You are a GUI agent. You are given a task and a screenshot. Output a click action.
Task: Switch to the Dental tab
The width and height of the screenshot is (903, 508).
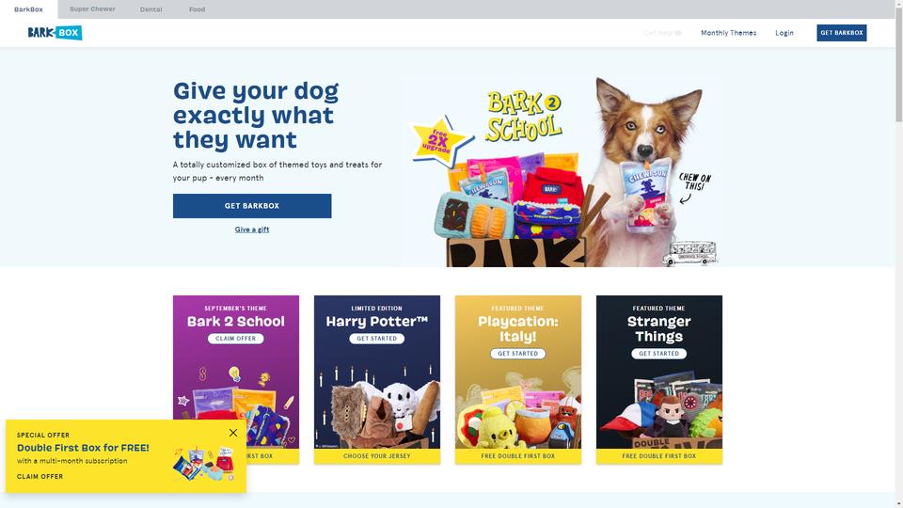[150, 9]
